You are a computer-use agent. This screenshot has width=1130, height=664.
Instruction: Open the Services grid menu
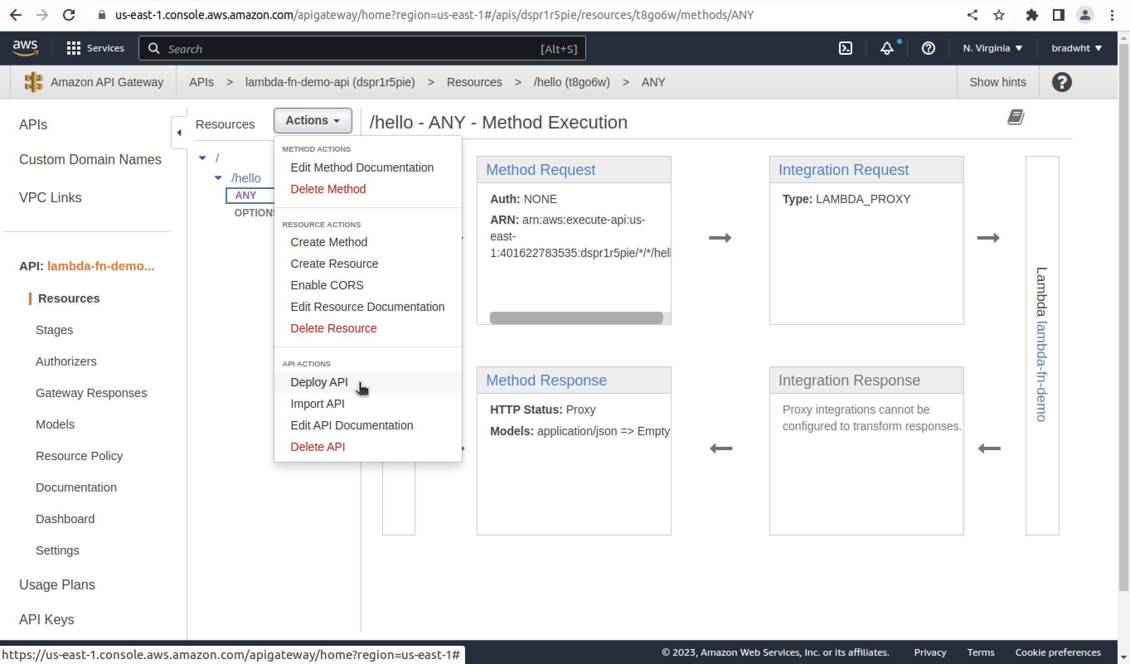tap(95, 48)
